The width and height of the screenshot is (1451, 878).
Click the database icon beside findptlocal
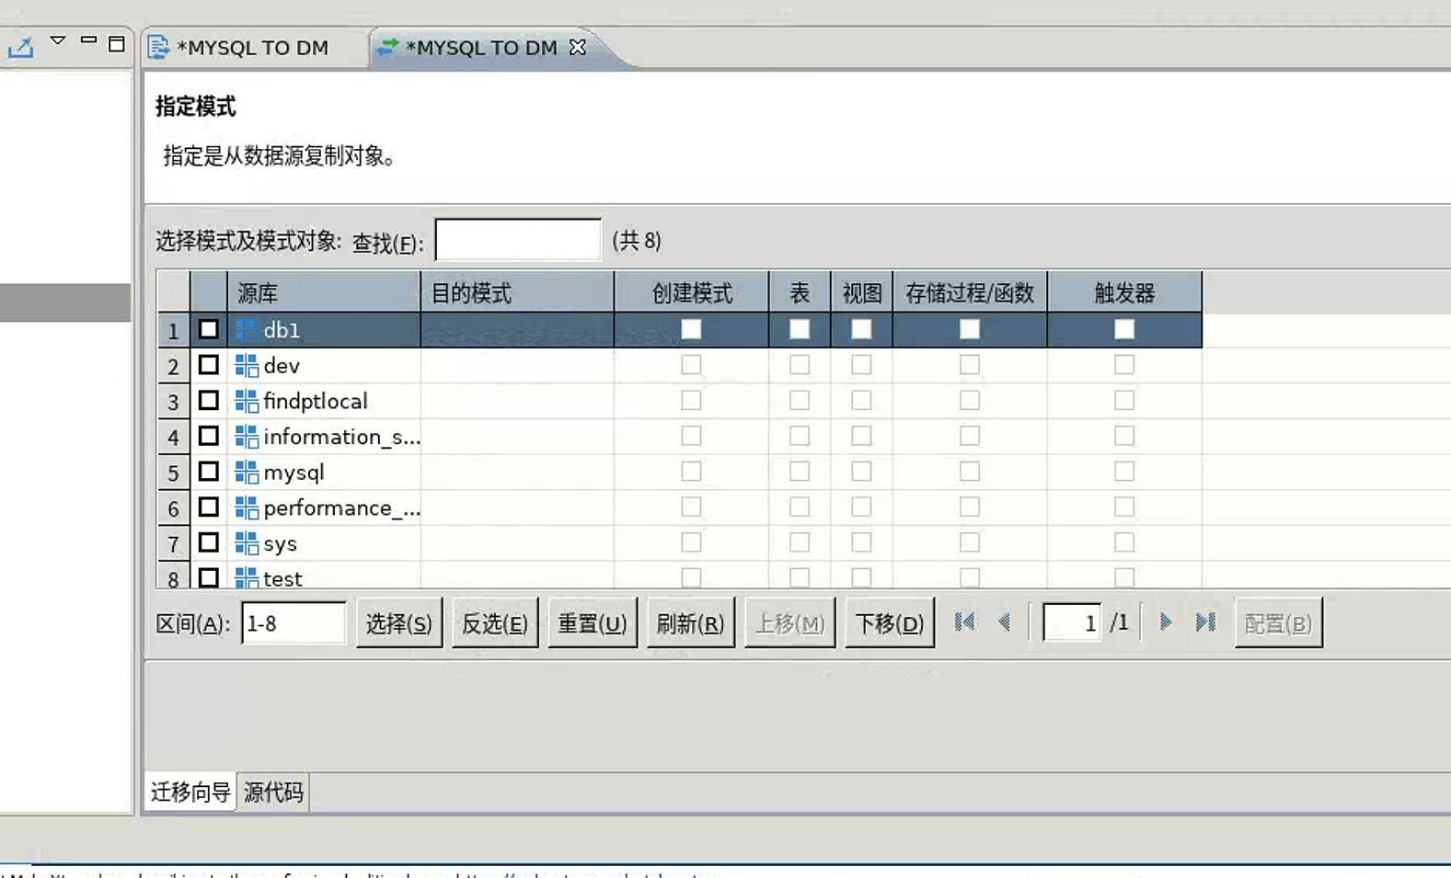[246, 401]
